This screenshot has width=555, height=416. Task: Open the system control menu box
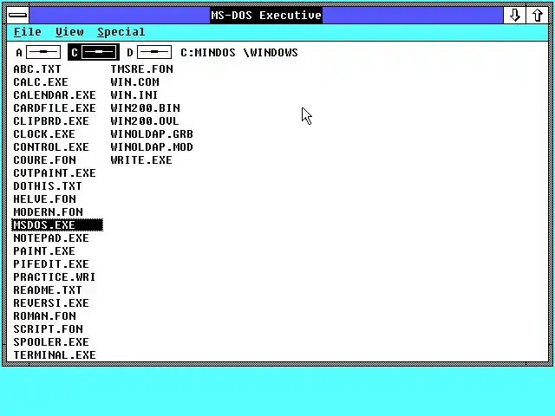click(18, 16)
